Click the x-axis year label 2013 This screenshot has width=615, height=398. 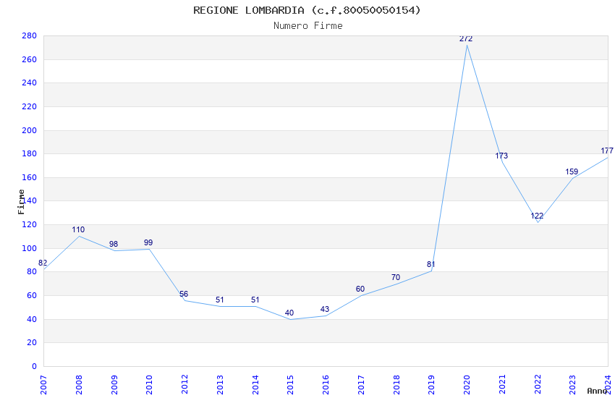[x=220, y=385]
